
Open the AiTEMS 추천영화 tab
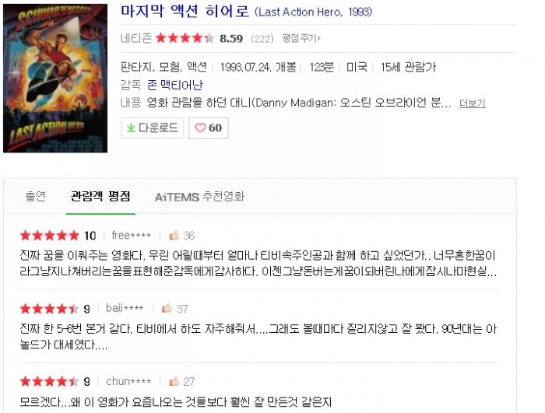pos(199,197)
